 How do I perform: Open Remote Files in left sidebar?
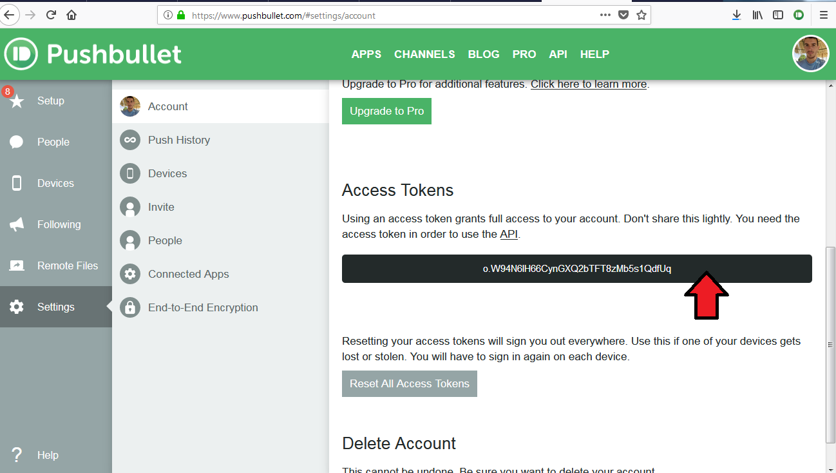[x=56, y=265]
